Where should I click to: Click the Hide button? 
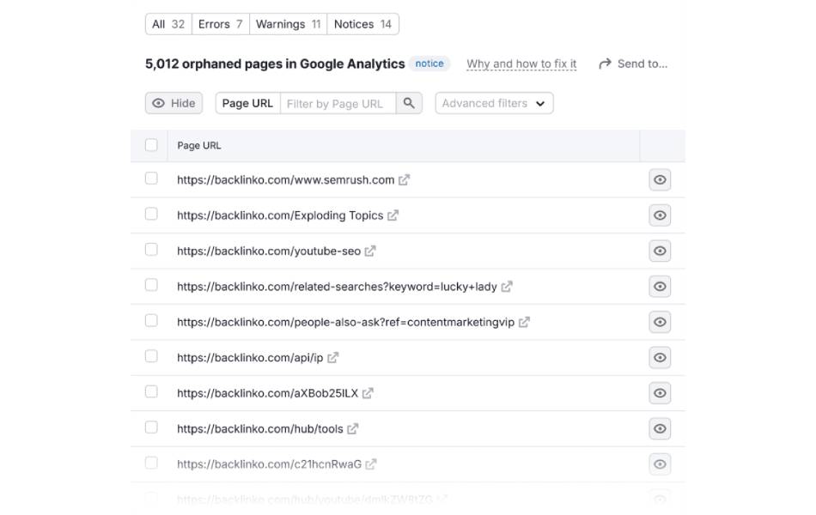(x=174, y=103)
